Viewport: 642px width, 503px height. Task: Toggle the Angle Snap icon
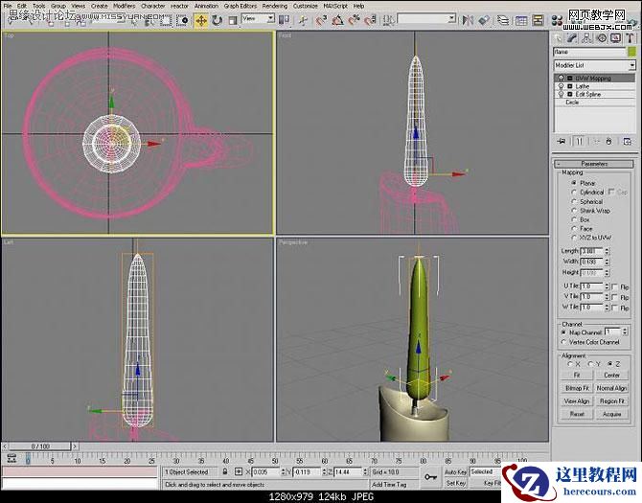pos(338,20)
